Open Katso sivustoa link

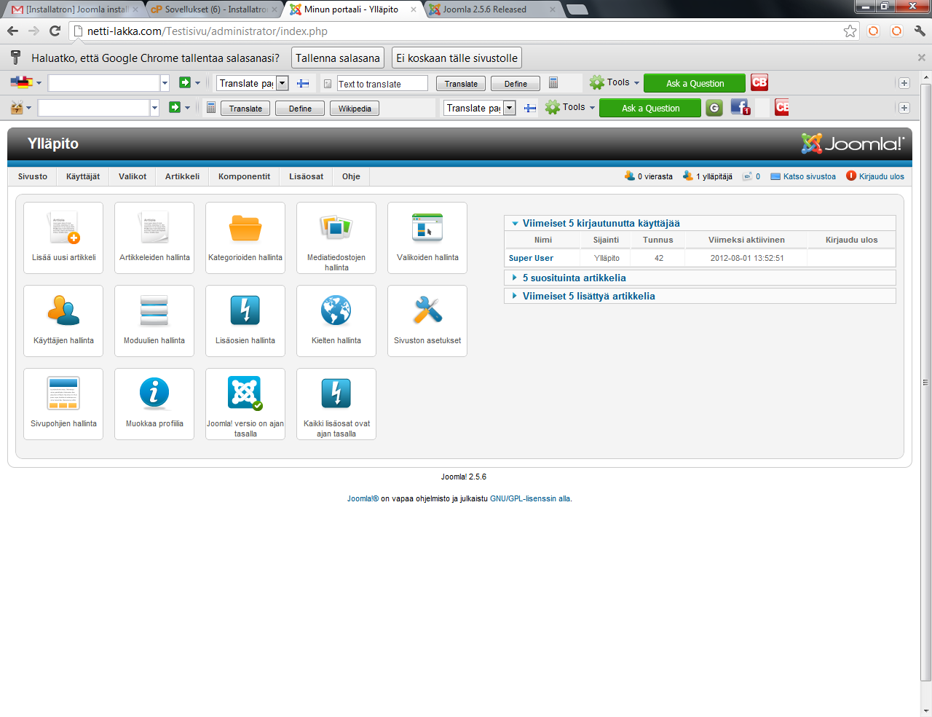click(803, 176)
